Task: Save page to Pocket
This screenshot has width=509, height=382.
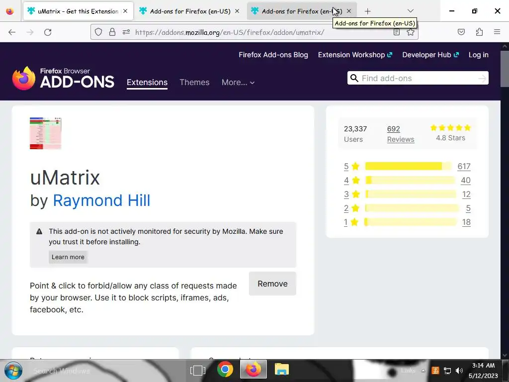Action: [461, 32]
